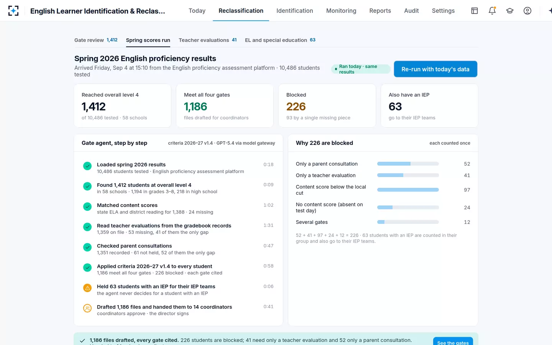Click the green check beside Loaded spring 2026 results
Image resolution: width=552 pixels, height=345 pixels.
[87, 166]
